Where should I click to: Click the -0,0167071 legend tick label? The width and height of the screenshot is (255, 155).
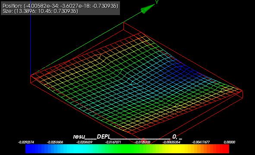coord(113,142)
